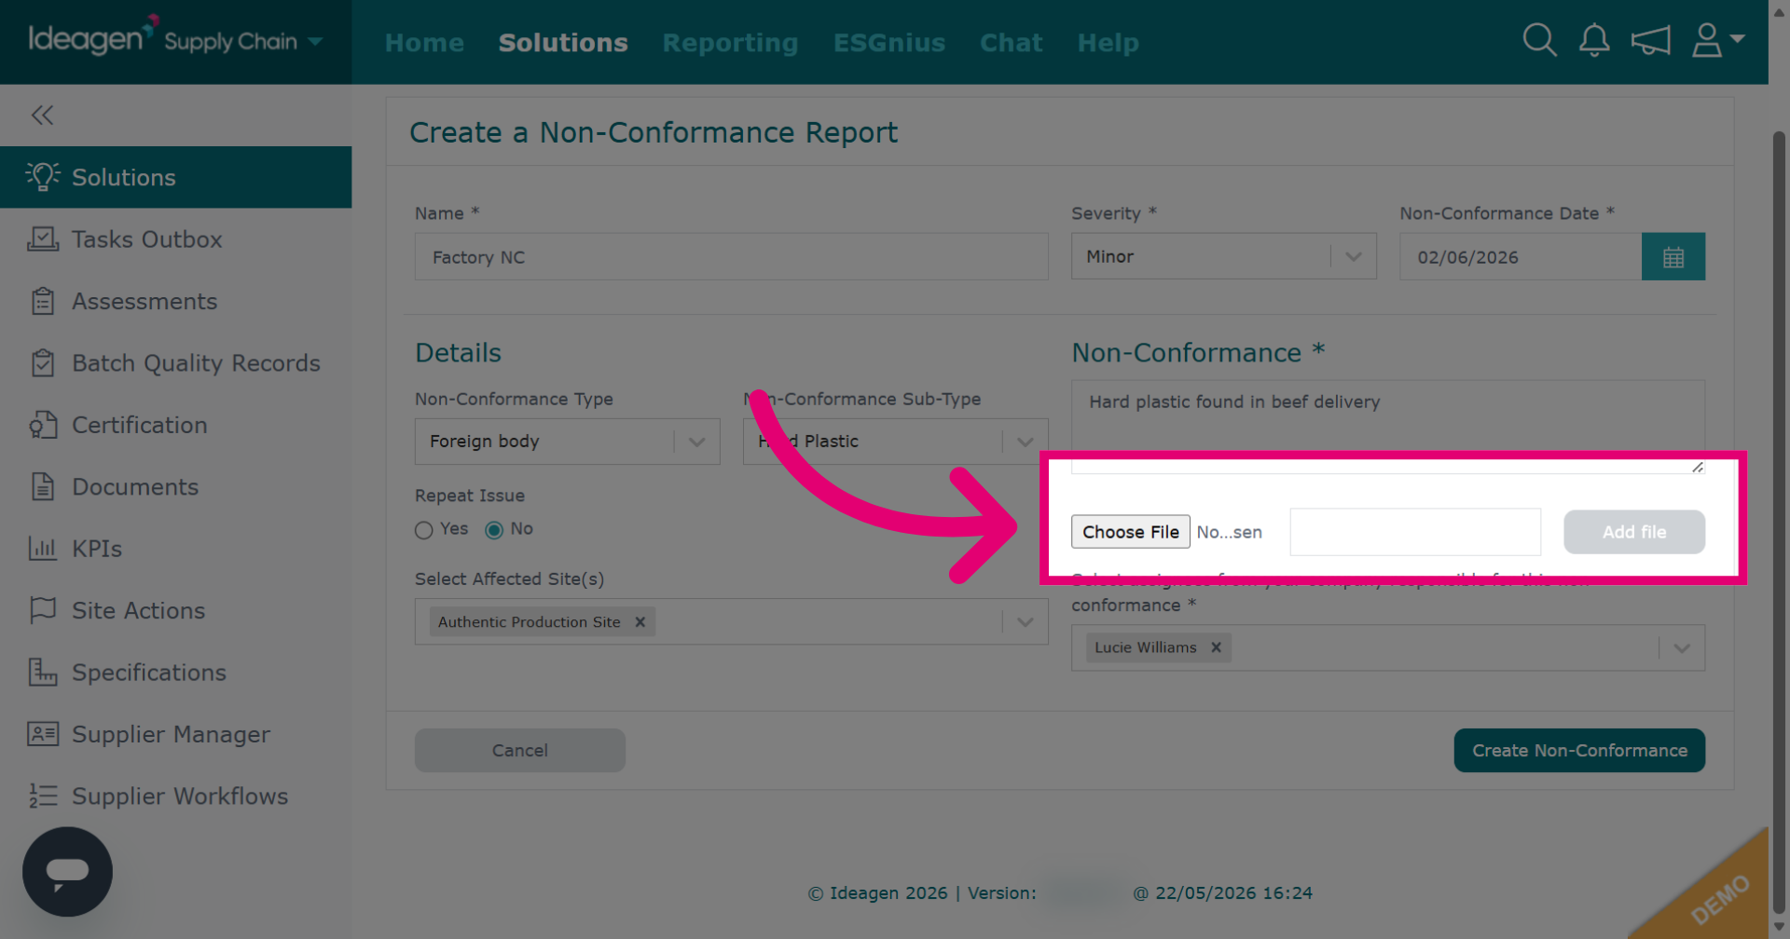The width and height of the screenshot is (1790, 939).
Task: Expand the Non-Conformance Type dropdown
Action: (696, 442)
